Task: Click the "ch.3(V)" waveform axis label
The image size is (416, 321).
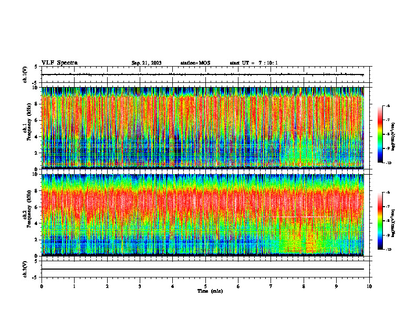Action: pos(25,269)
